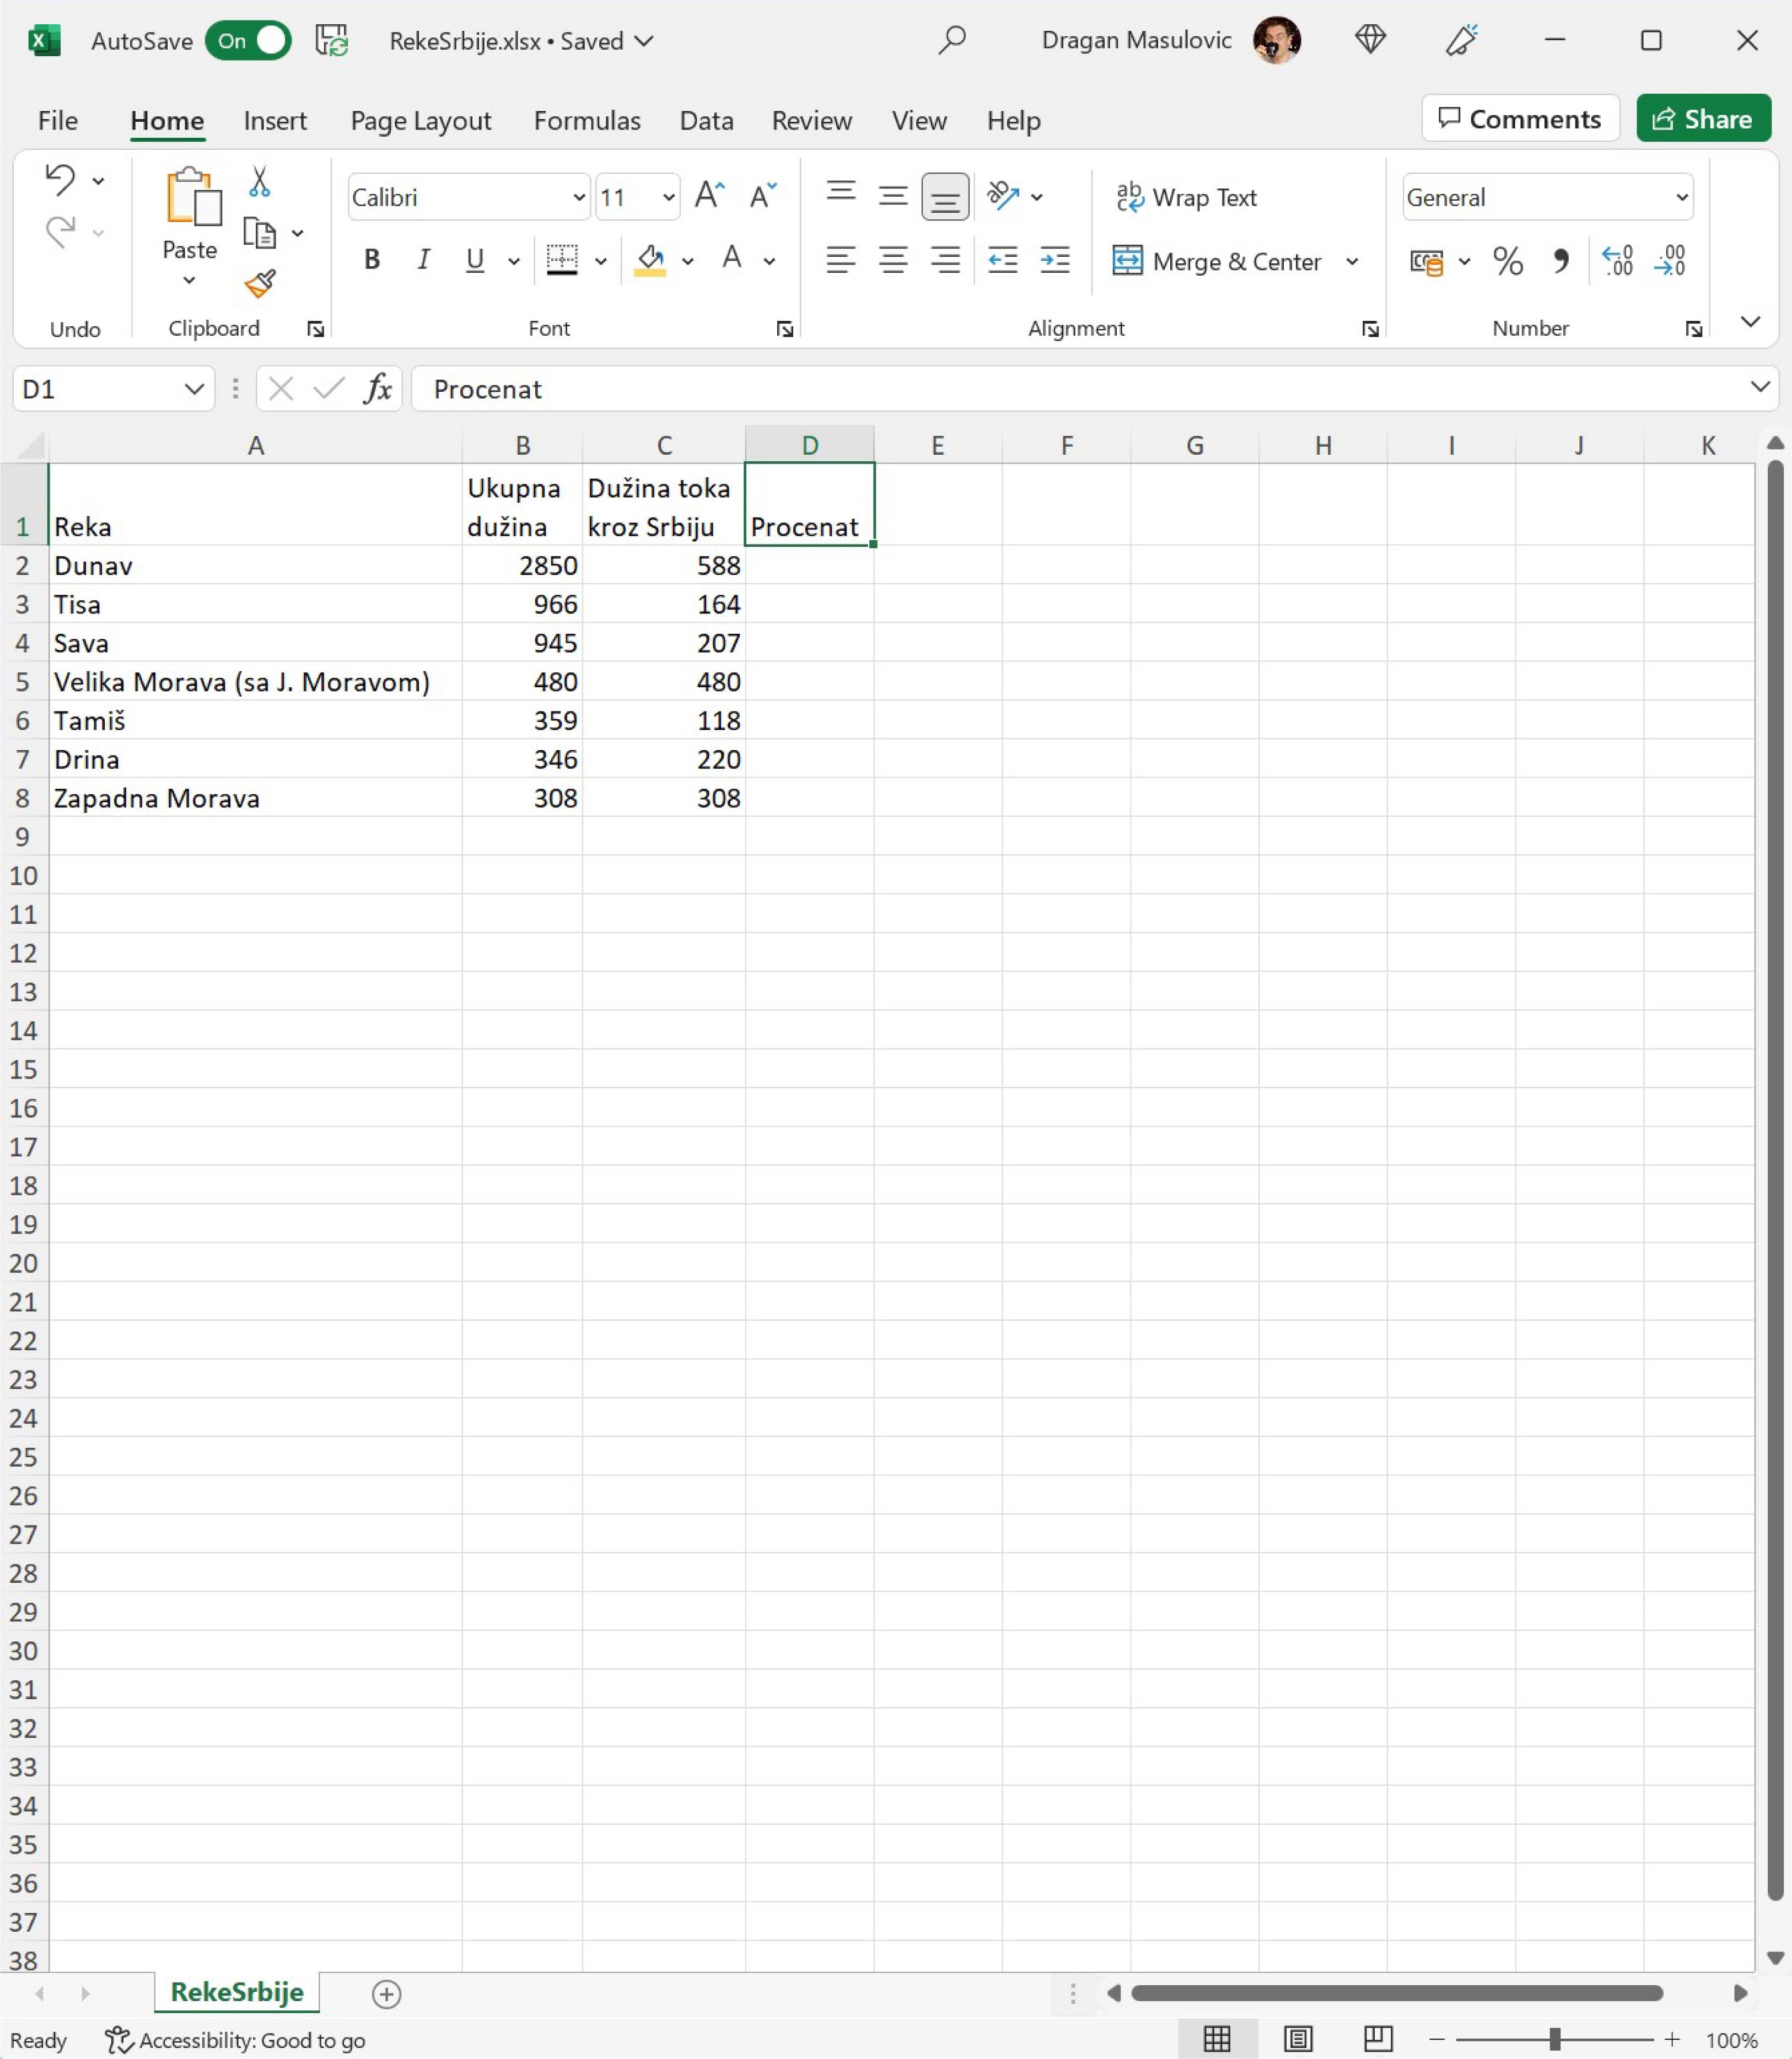
Task: Toggle Wrap Text for the cell
Action: click(x=1186, y=197)
